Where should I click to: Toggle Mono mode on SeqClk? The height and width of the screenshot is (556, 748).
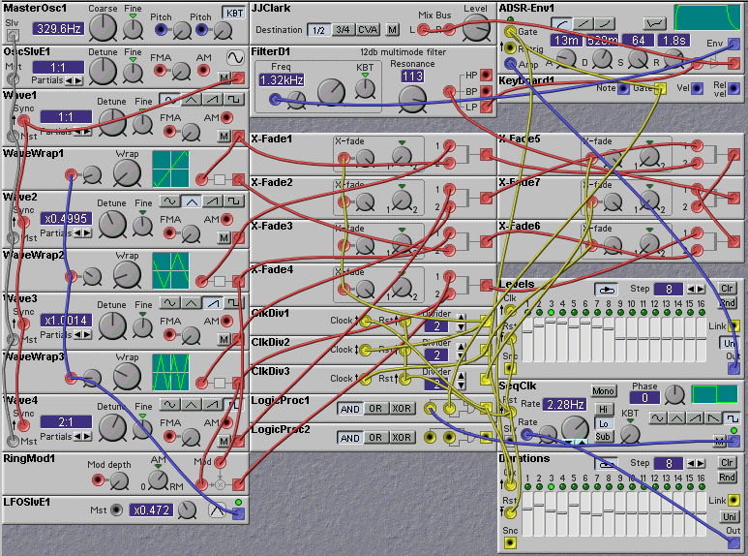(x=604, y=391)
